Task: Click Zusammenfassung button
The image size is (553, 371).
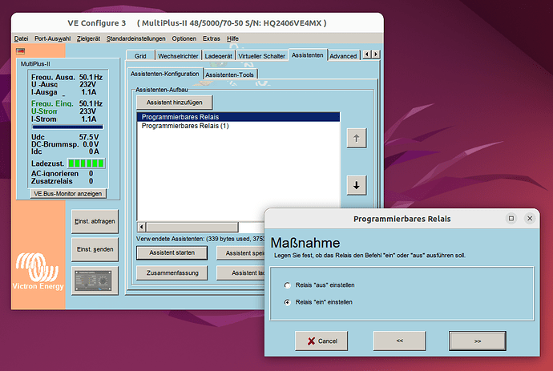Action: [x=172, y=272]
